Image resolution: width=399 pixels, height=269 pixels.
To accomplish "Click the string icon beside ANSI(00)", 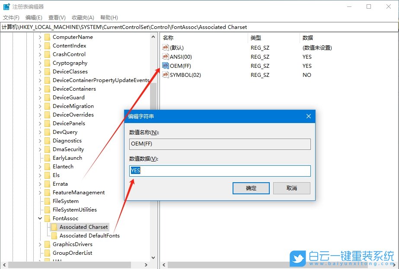I will pos(166,57).
